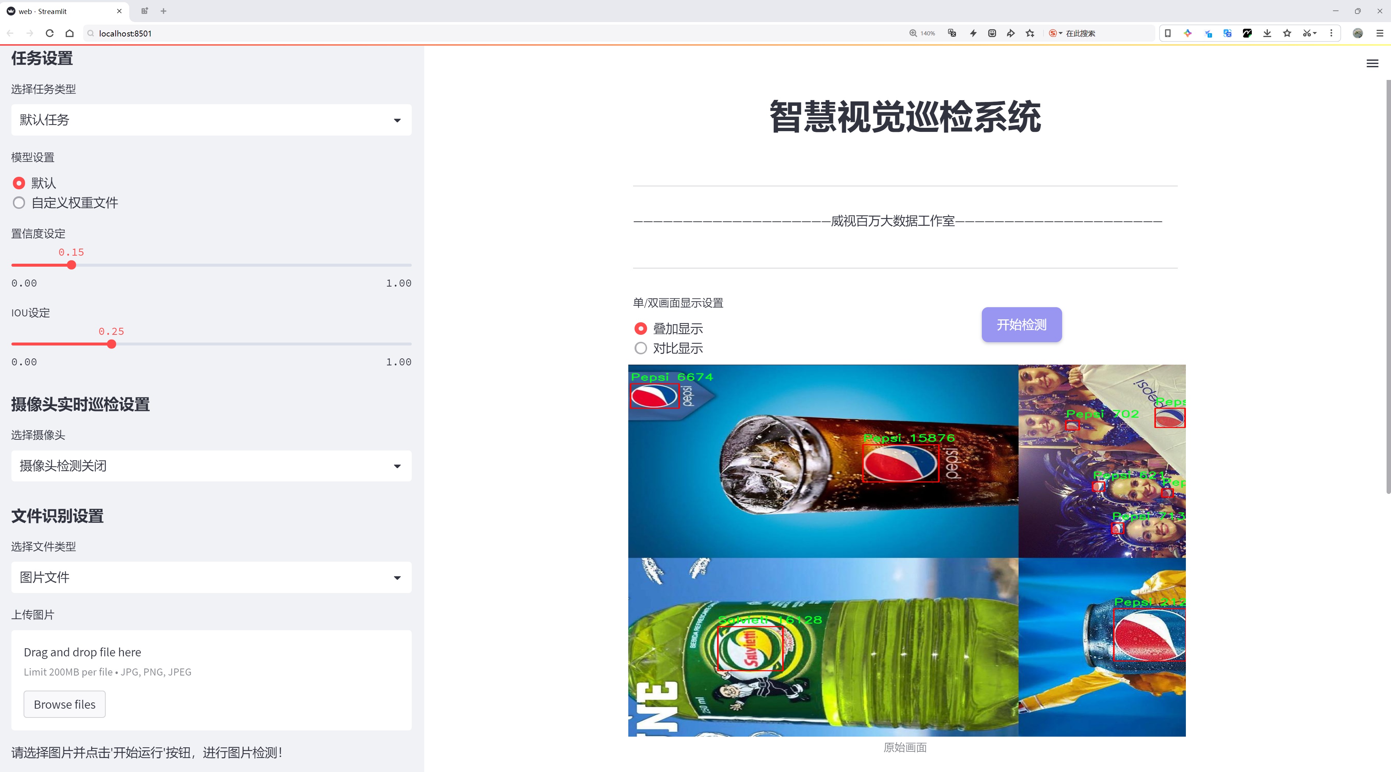Open the colorful AI assistant extension

coord(1187,34)
